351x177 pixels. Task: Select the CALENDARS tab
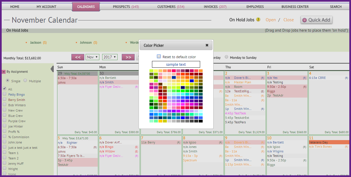pyautogui.click(x=86, y=7)
